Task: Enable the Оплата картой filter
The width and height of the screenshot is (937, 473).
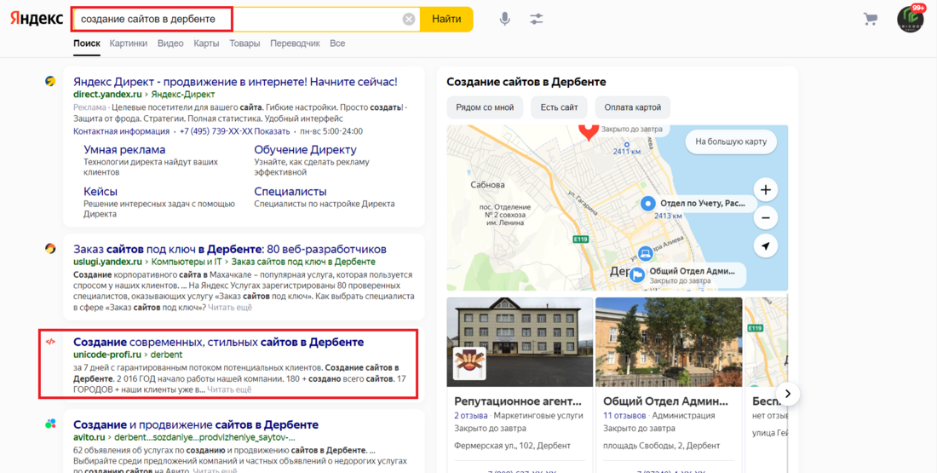Action: [x=633, y=107]
